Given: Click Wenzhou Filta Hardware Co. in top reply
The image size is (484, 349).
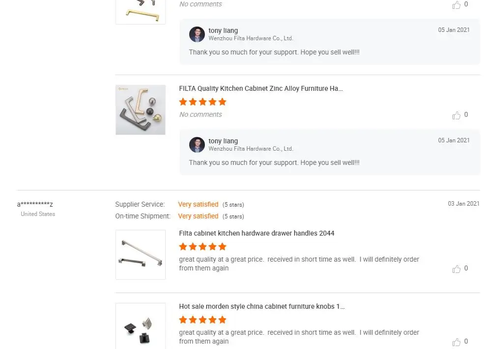Looking at the screenshot, I should tap(251, 38).
